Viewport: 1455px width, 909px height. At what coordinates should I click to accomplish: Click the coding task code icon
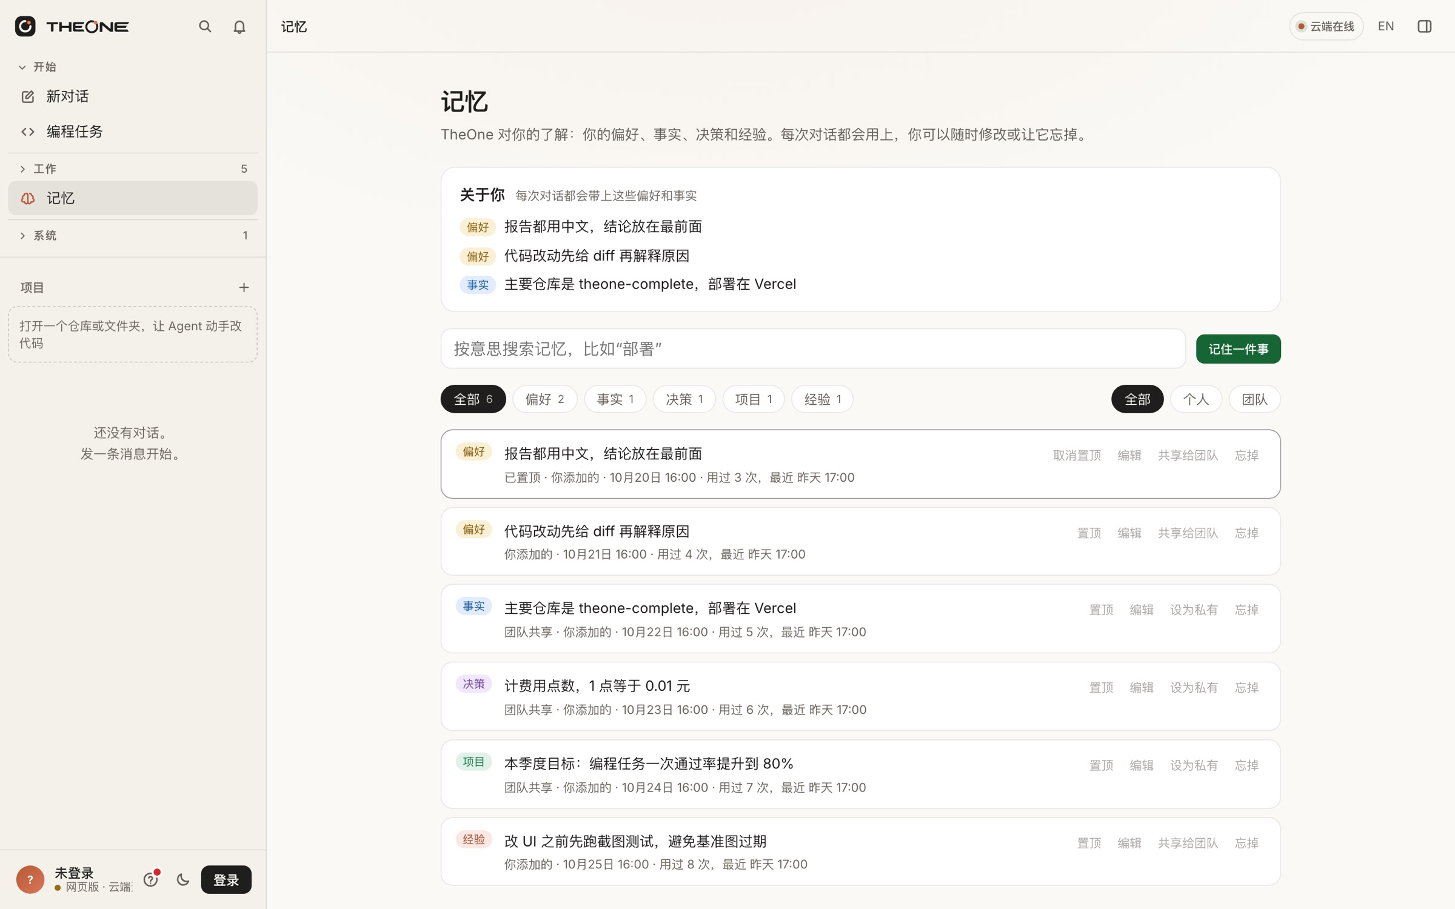[x=28, y=132]
